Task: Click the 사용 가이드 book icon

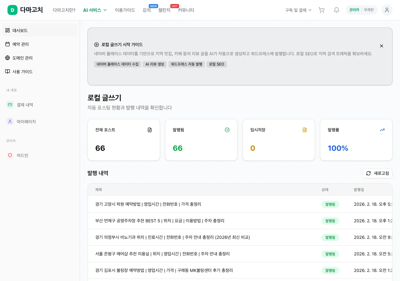Action: [7, 71]
